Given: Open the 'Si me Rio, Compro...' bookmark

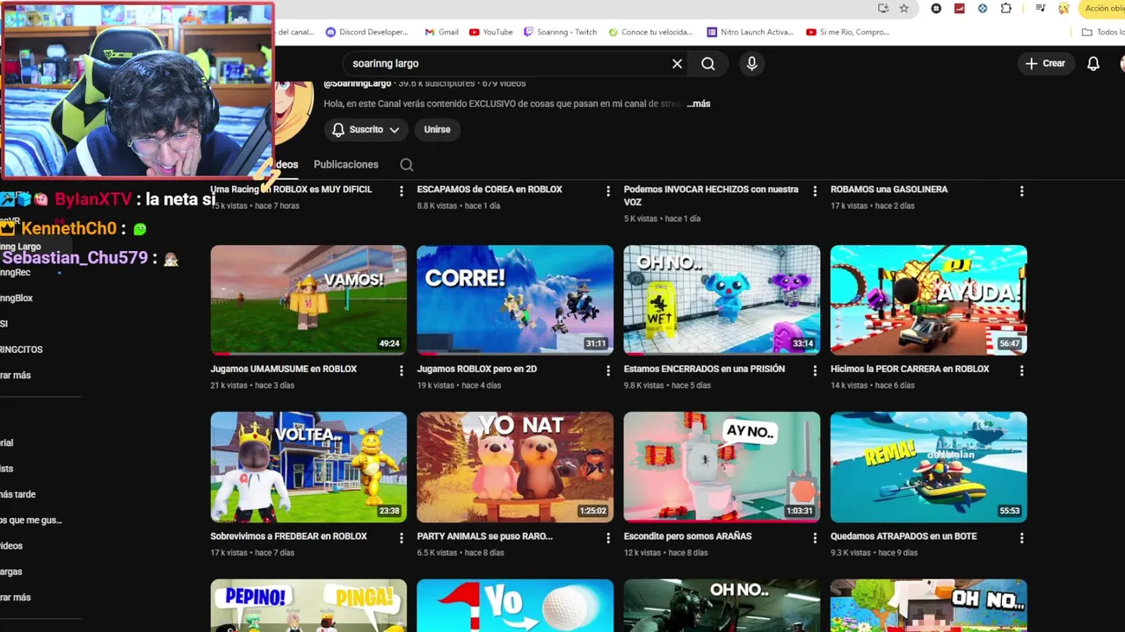Looking at the screenshot, I should [x=848, y=32].
